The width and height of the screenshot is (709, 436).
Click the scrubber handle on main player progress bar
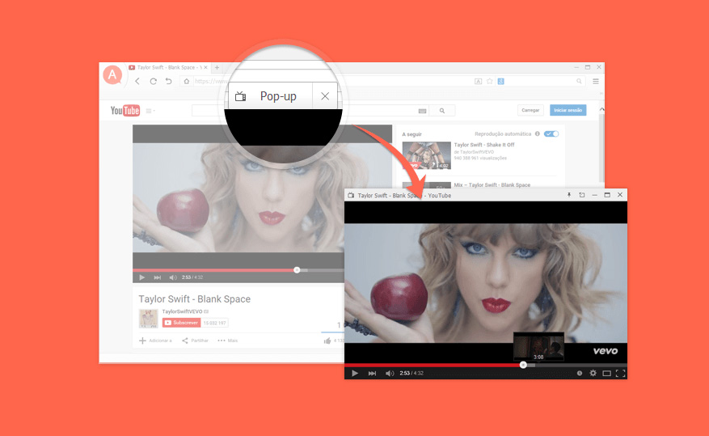(297, 270)
